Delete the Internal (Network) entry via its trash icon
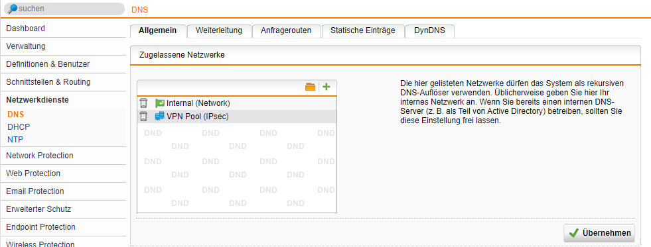Screen dimensions: 651x247 point(143,103)
